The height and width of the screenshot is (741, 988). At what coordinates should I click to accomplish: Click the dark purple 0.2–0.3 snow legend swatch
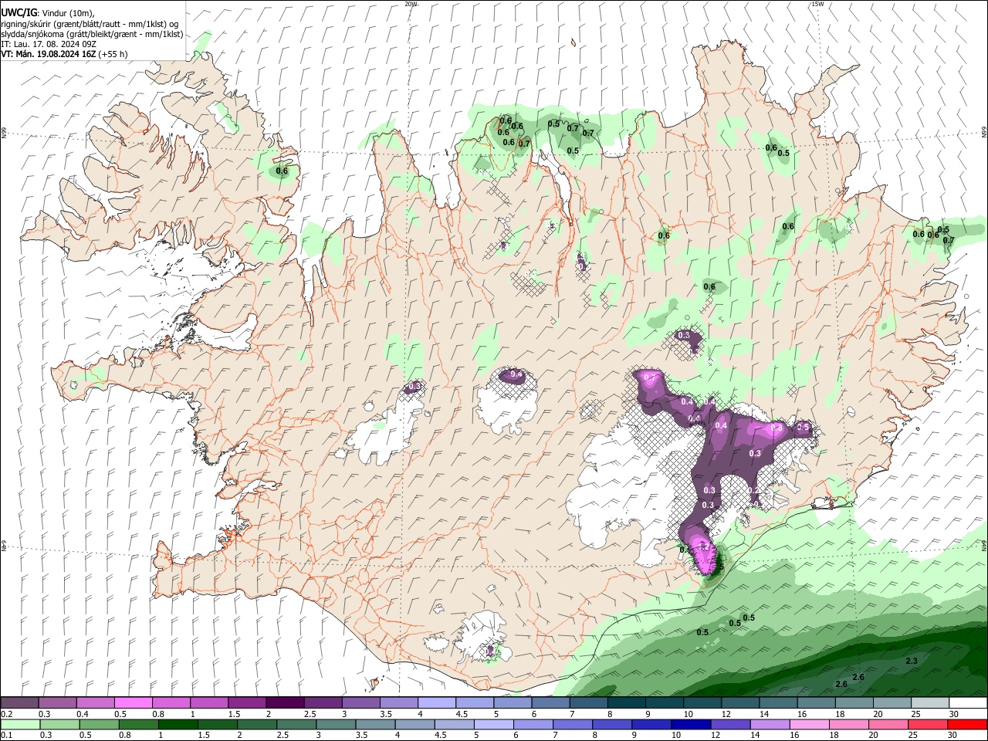coord(20,702)
